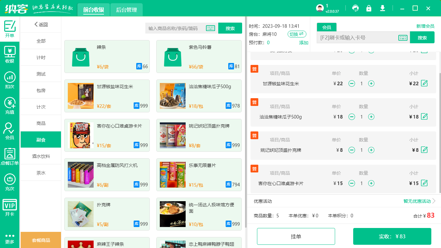Click the 挂单 hold order button

click(x=296, y=236)
